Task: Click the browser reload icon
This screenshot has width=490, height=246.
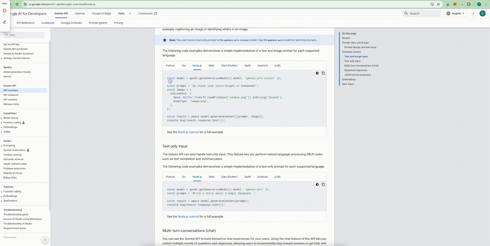Action: coord(17,4)
